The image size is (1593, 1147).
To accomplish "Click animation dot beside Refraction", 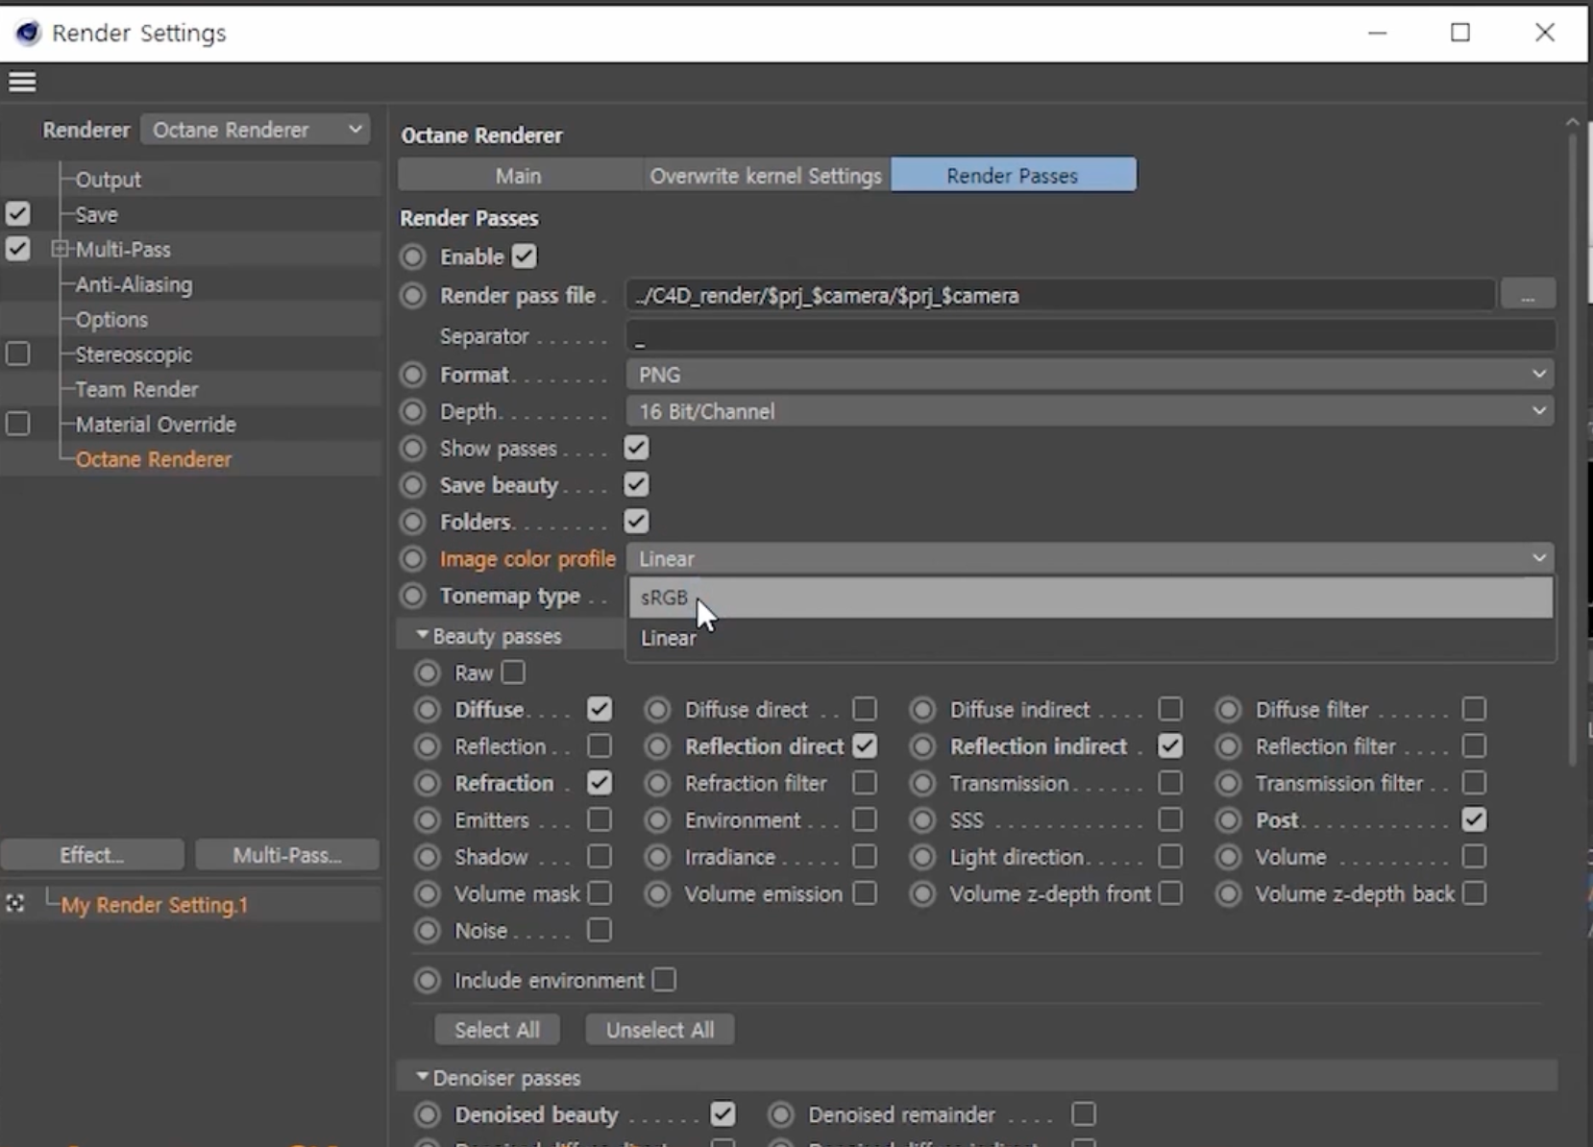I will (428, 783).
